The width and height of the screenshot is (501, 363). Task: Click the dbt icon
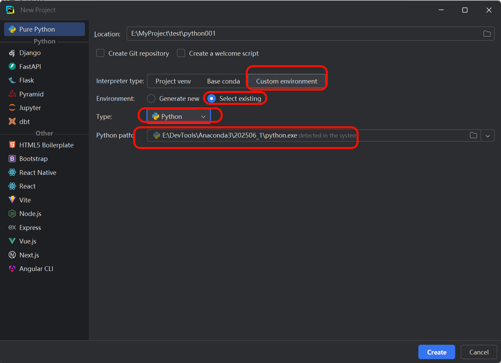12,122
